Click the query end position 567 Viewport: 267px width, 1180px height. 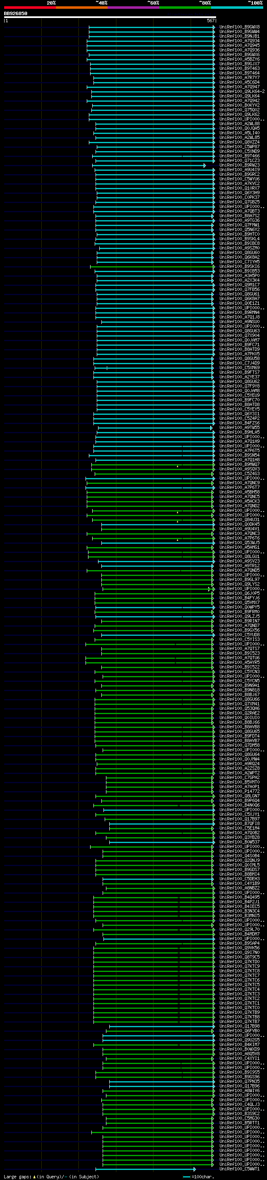(211, 21)
